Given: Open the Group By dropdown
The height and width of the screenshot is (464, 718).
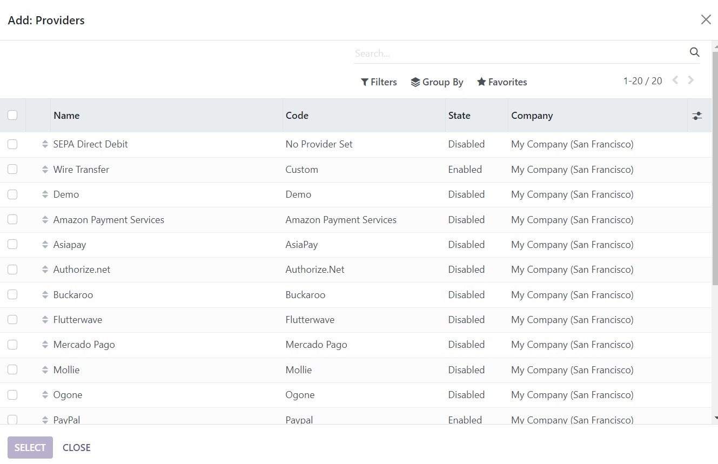Looking at the screenshot, I should coord(437,82).
